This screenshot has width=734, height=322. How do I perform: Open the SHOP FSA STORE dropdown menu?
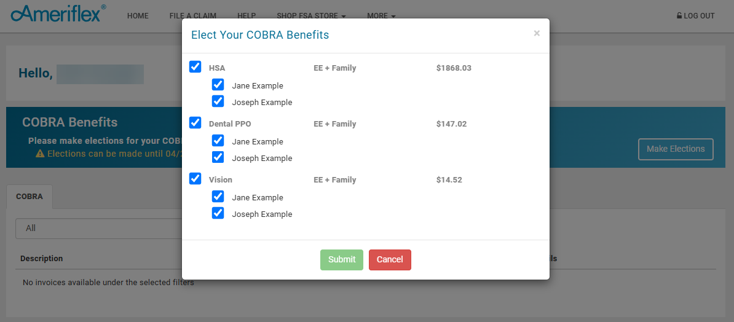pyautogui.click(x=311, y=16)
